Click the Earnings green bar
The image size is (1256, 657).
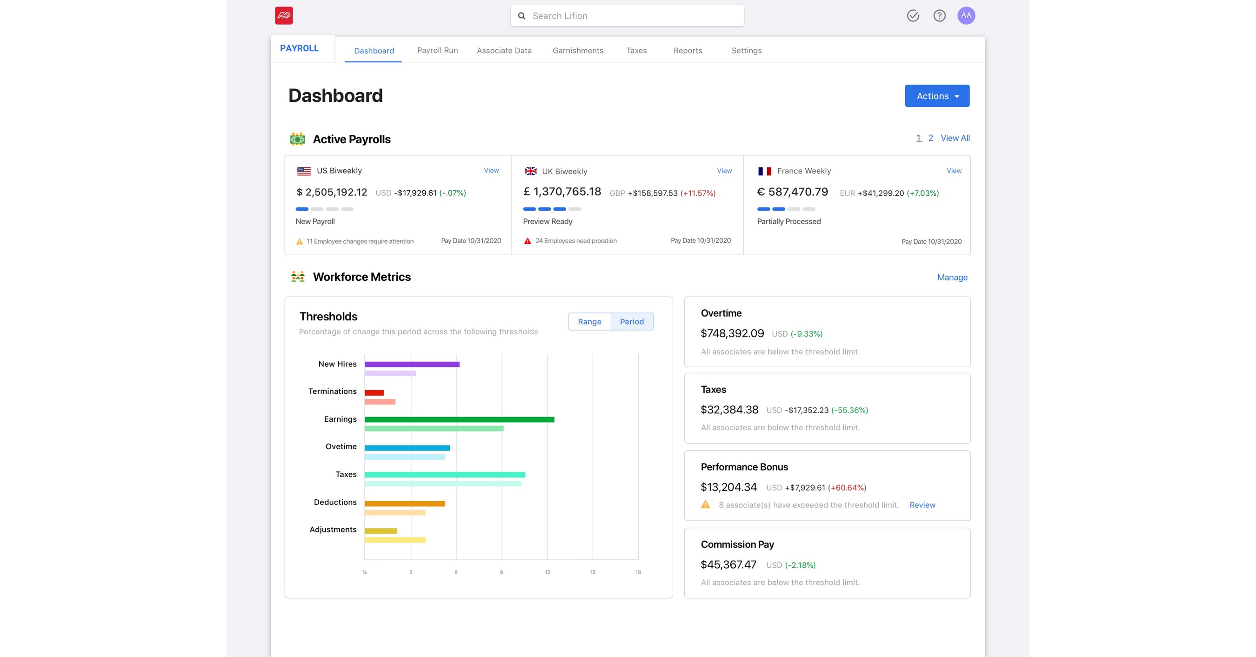[459, 419]
